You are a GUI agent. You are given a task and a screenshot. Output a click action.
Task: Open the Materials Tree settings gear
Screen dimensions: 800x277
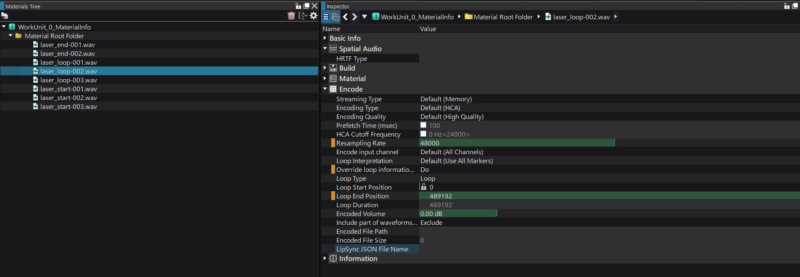coord(314,16)
